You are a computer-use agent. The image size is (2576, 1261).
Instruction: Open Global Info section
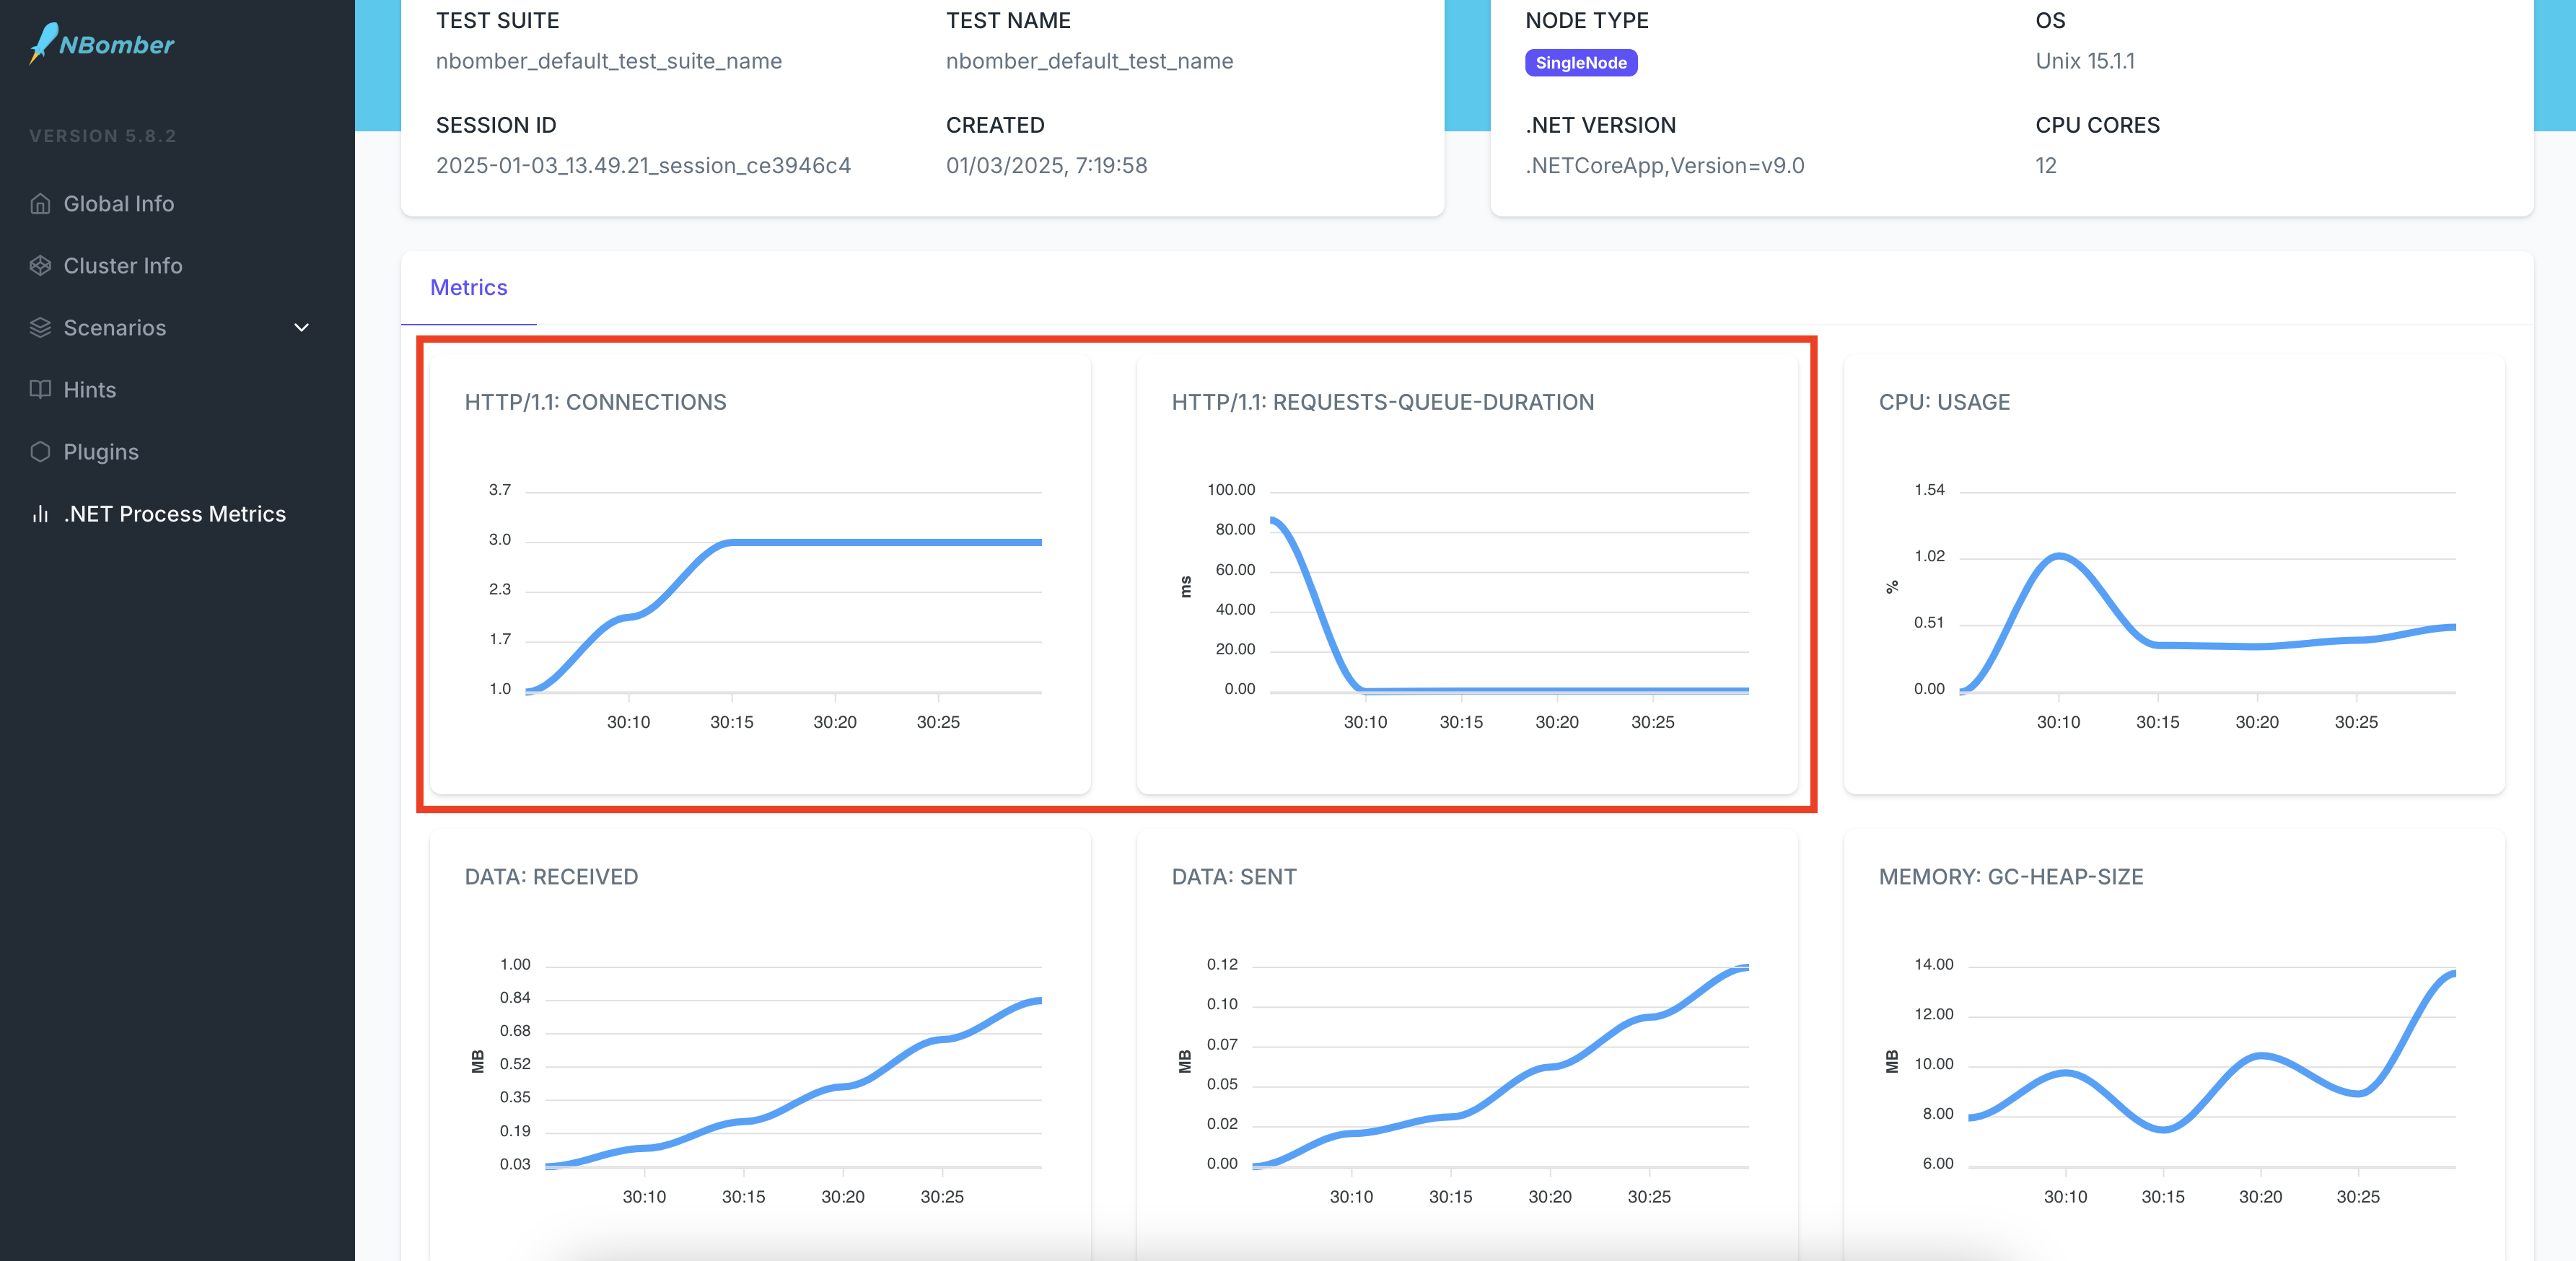(118, 202)
